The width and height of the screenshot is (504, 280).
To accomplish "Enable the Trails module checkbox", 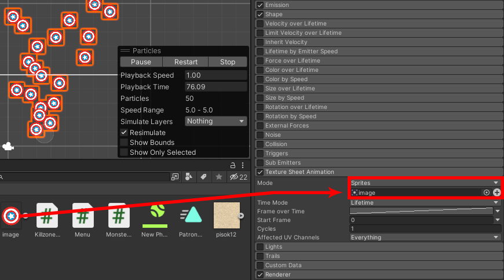I will (260, 256).
